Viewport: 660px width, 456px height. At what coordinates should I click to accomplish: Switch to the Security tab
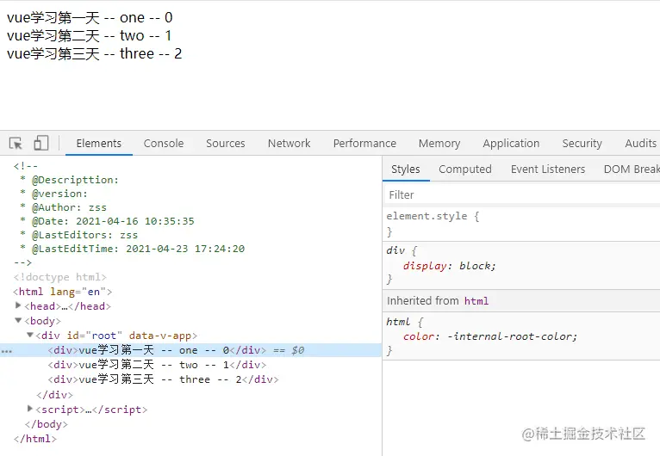[x=582, y=144]
